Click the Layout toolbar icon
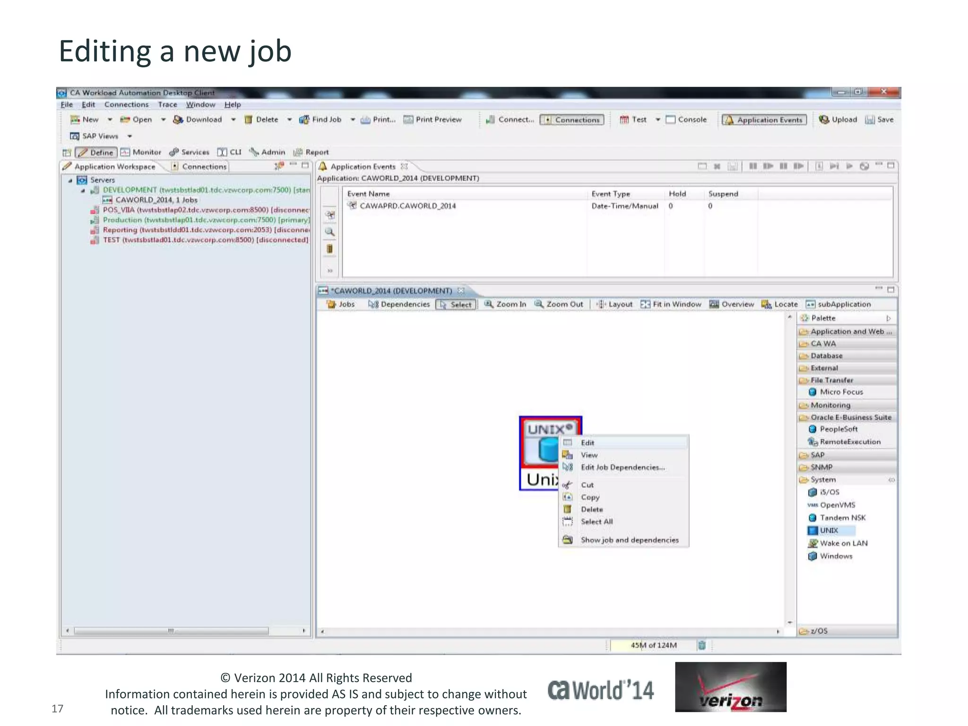This screenshot has height=726, width=968. point(601,304)
